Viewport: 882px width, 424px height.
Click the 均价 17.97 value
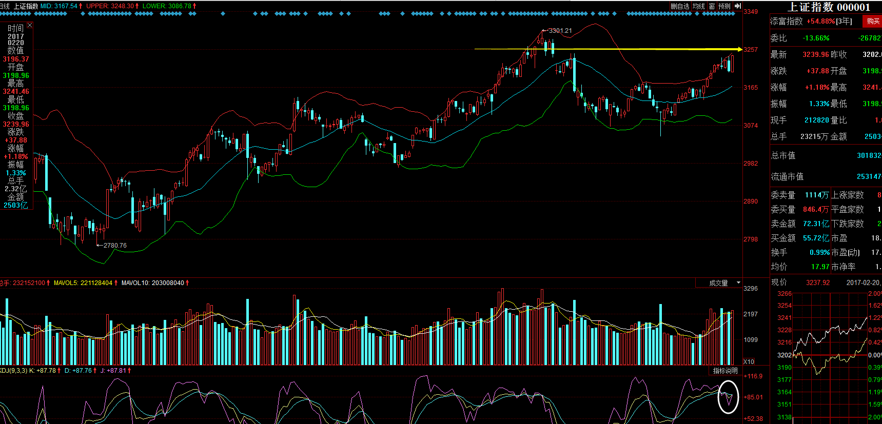coord(820,267)
